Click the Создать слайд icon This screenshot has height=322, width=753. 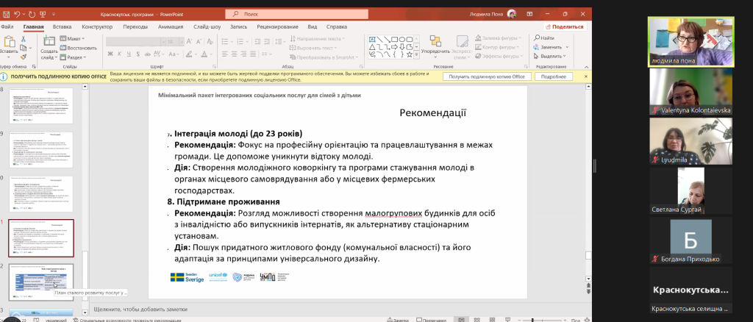pyautogui.click(x=49, y=40)
